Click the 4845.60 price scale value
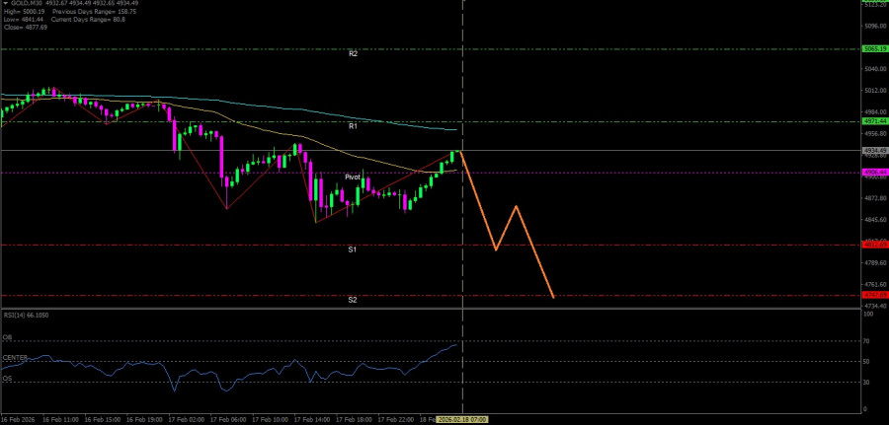Screen dimensions: 889x425 point(874,220)
